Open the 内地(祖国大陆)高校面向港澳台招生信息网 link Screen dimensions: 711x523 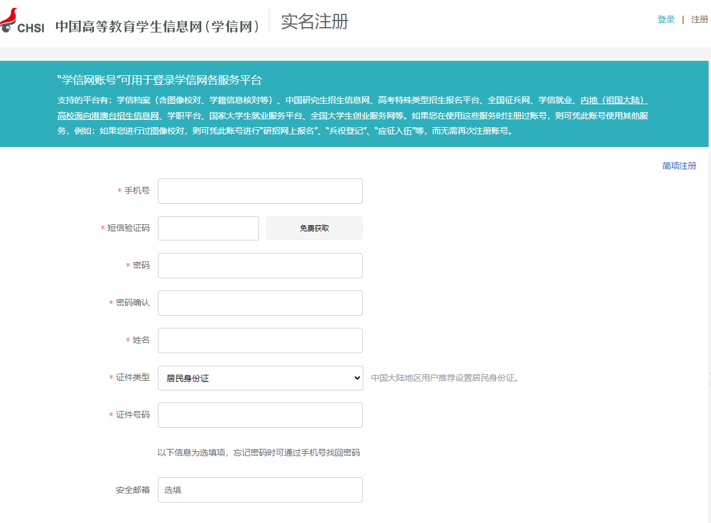pyautogui.click(x=614, y=100)
